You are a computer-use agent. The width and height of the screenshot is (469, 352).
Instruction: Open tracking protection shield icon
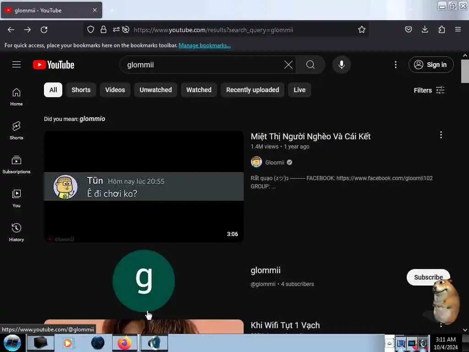[91, 30]
